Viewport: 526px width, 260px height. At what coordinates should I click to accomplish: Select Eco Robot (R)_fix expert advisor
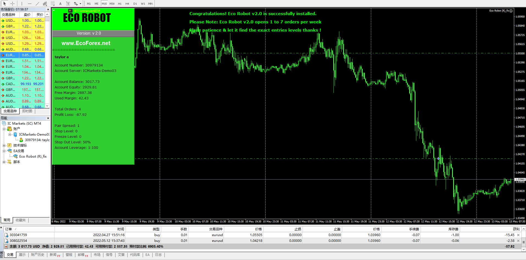[33, 156]
